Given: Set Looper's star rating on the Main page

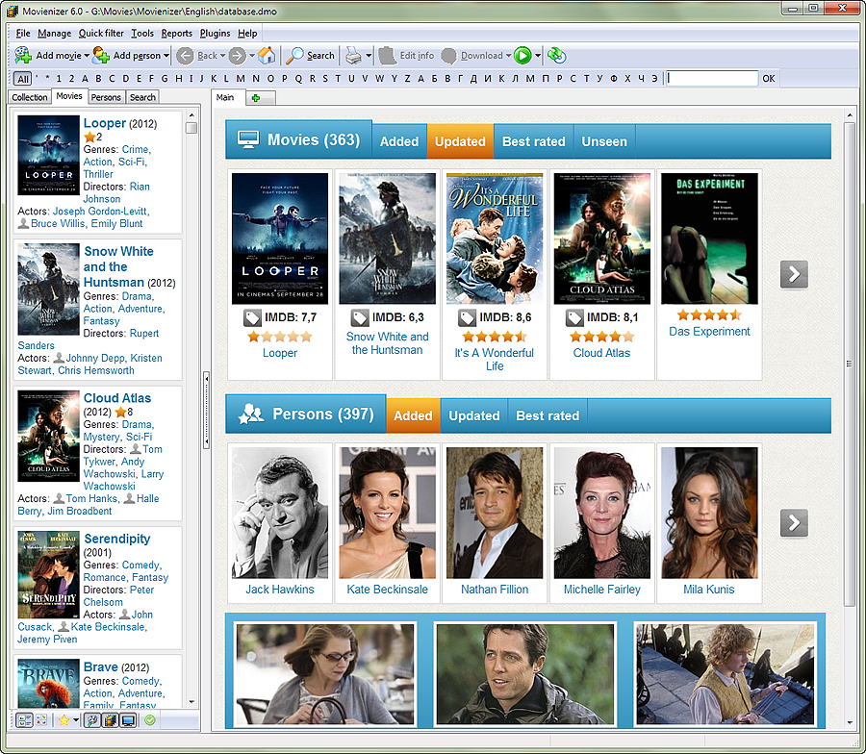Looking at the screenshot, I should pos(280,337).
